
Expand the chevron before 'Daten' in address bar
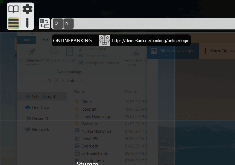click(63, 81)
